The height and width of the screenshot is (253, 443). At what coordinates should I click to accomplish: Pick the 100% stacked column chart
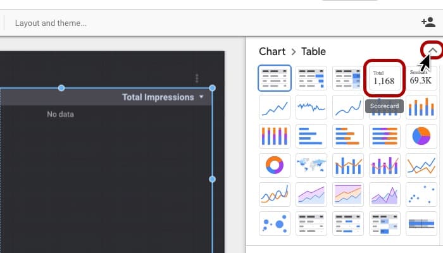[274, 137]
